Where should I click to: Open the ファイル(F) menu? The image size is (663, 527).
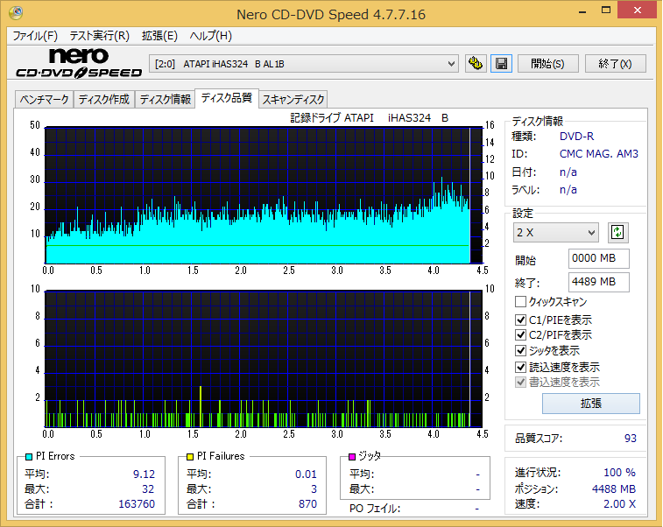pyautogui.click(x=35, y=36)
